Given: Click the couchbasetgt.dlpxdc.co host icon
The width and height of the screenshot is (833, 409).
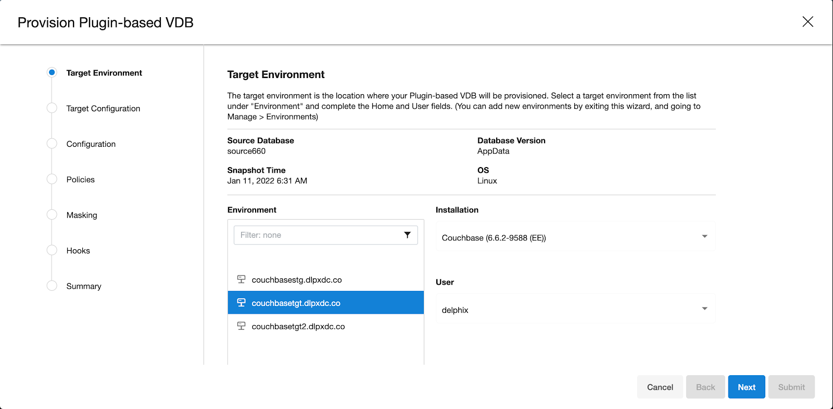Looking at the screenshot, I should pyautogui.click(x=241, y=303).
